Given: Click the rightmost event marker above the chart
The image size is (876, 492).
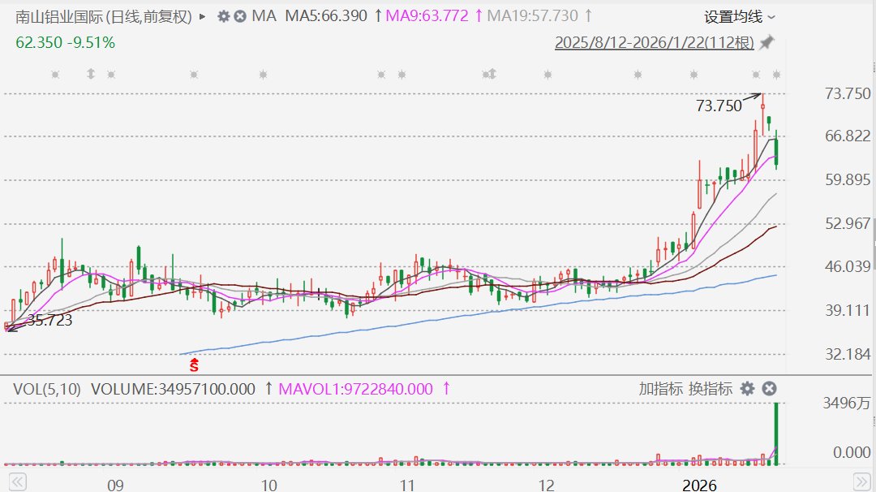Looking at the screenshot, I should (776, 75).
